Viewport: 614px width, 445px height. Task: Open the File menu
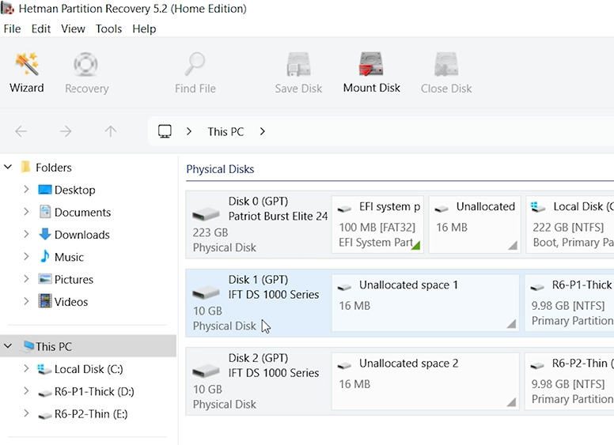pyautogui.click(x=12, y=28)
